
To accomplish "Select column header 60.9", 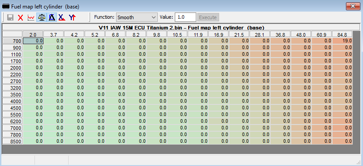I will pos(321,34).
